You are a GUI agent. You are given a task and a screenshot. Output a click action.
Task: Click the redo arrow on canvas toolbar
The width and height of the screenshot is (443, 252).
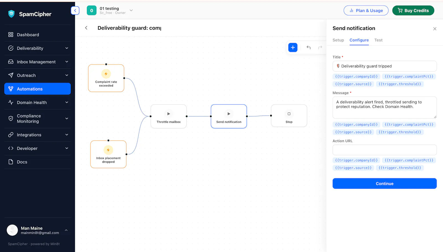pos(320,47)
